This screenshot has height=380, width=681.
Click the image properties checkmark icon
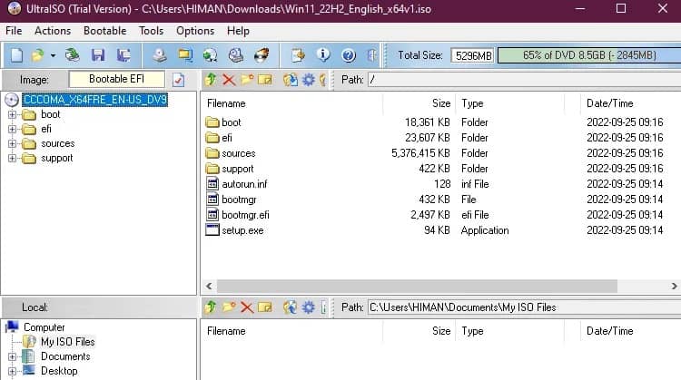179,80
